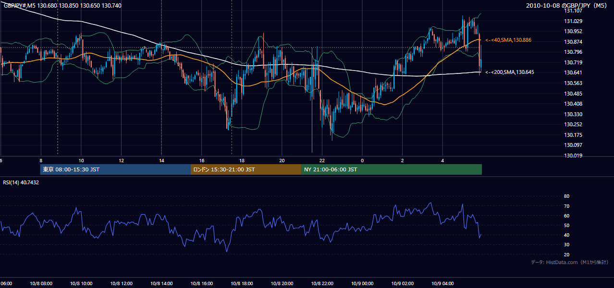Image resolution: width=614 pixels, height=288 pixels.
Task: Click price axis value 130.874
Action: (573, 42)
